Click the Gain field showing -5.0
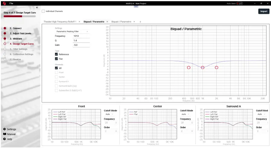The image size is (271, 148). [x=81, y=45]
